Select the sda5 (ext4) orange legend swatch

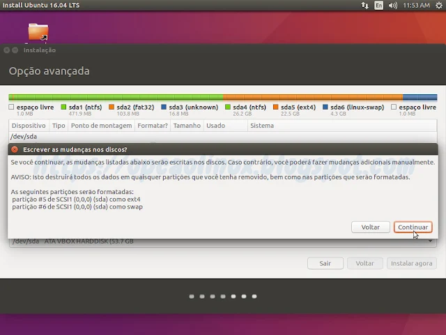pos(275,107)
